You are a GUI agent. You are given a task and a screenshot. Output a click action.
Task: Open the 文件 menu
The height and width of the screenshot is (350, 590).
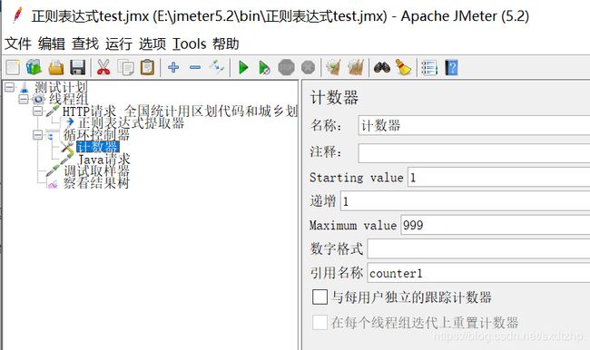(x=17, y=44)
